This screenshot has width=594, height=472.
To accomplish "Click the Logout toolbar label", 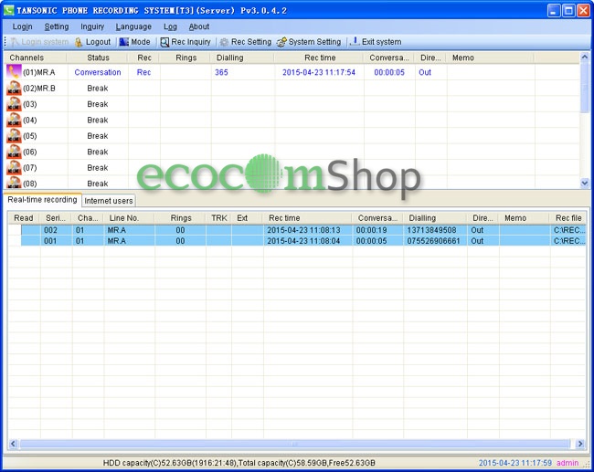I will [x=98, y=42].
